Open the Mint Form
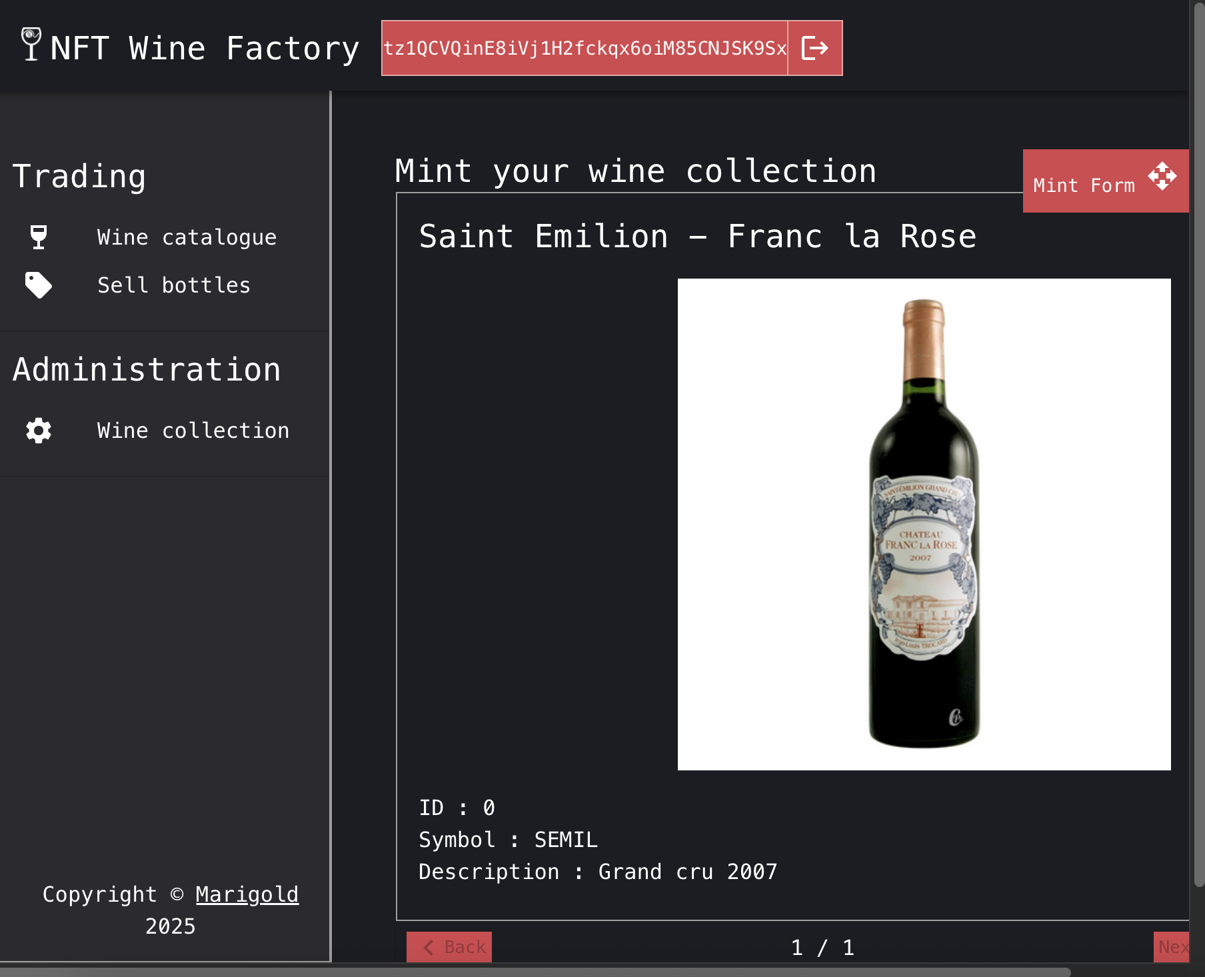 point(1084,184)
